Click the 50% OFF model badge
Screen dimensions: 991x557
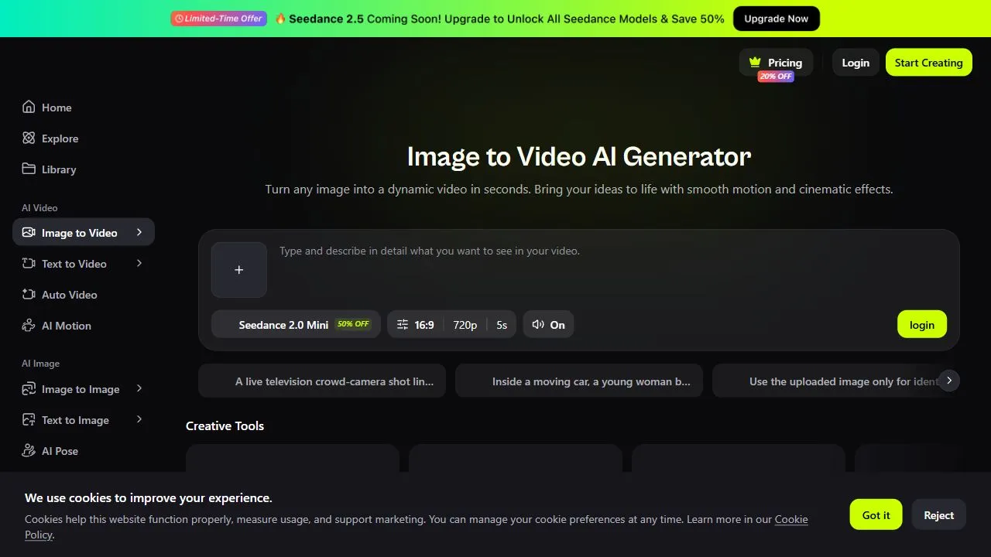click(x=353, y=324)
